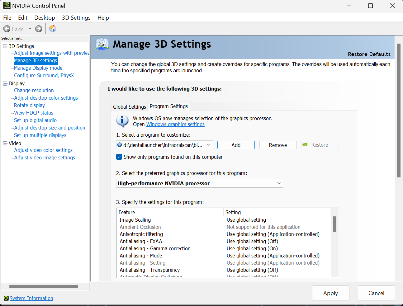Open the Back history dropdown arrow
Image resolution: width=403 pixels, height=306 pixels.
click(x=30, y=29)
